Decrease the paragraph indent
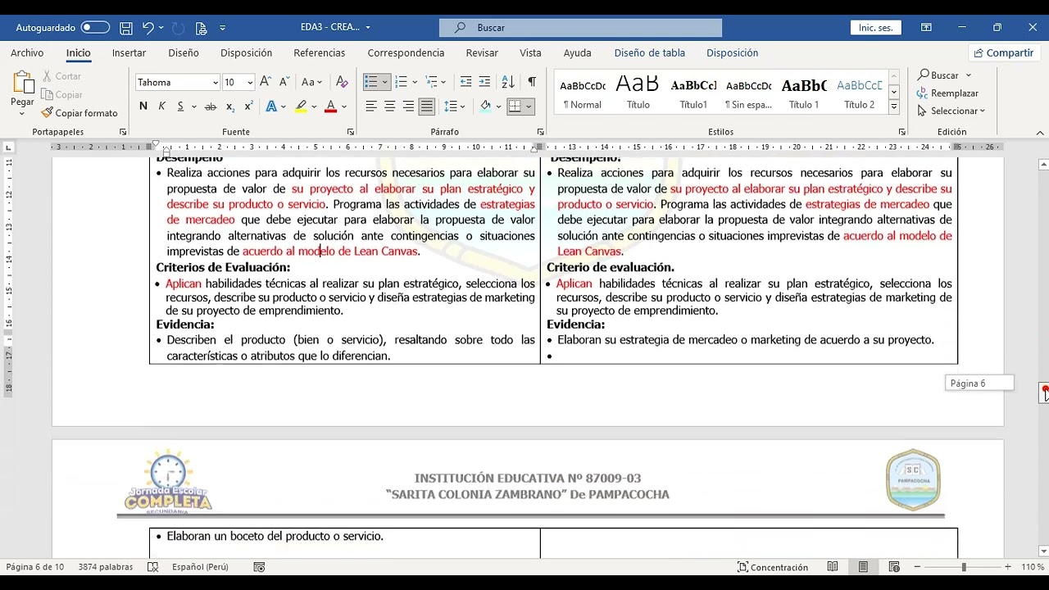This screenshot has height=590, width=1049. [x=465, y=82]
